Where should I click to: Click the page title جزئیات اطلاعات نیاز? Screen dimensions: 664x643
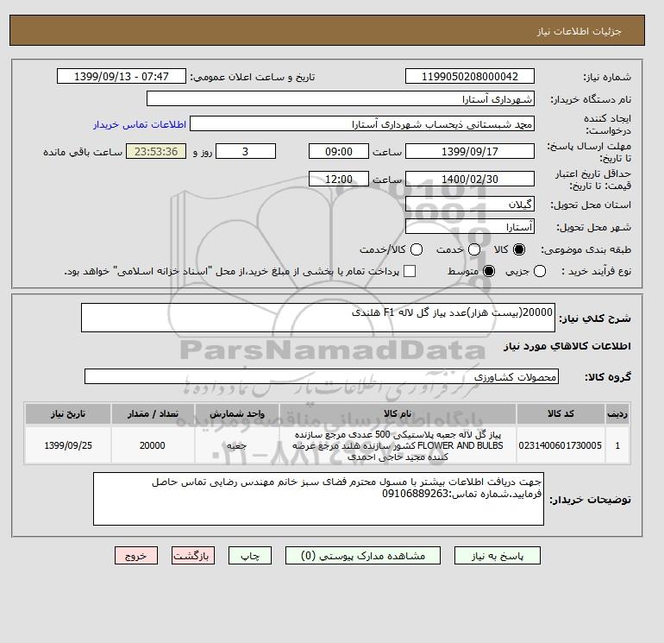(579, 31)
